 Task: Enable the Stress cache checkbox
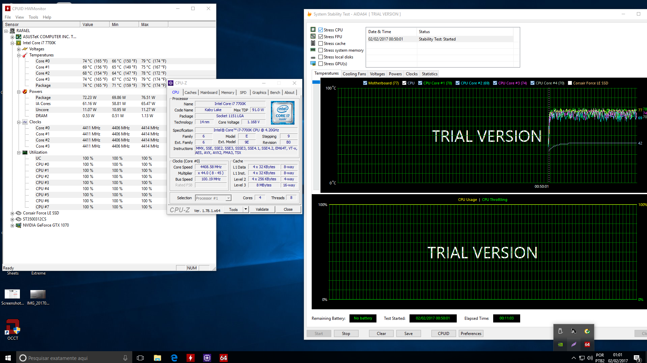click(321, 44)
